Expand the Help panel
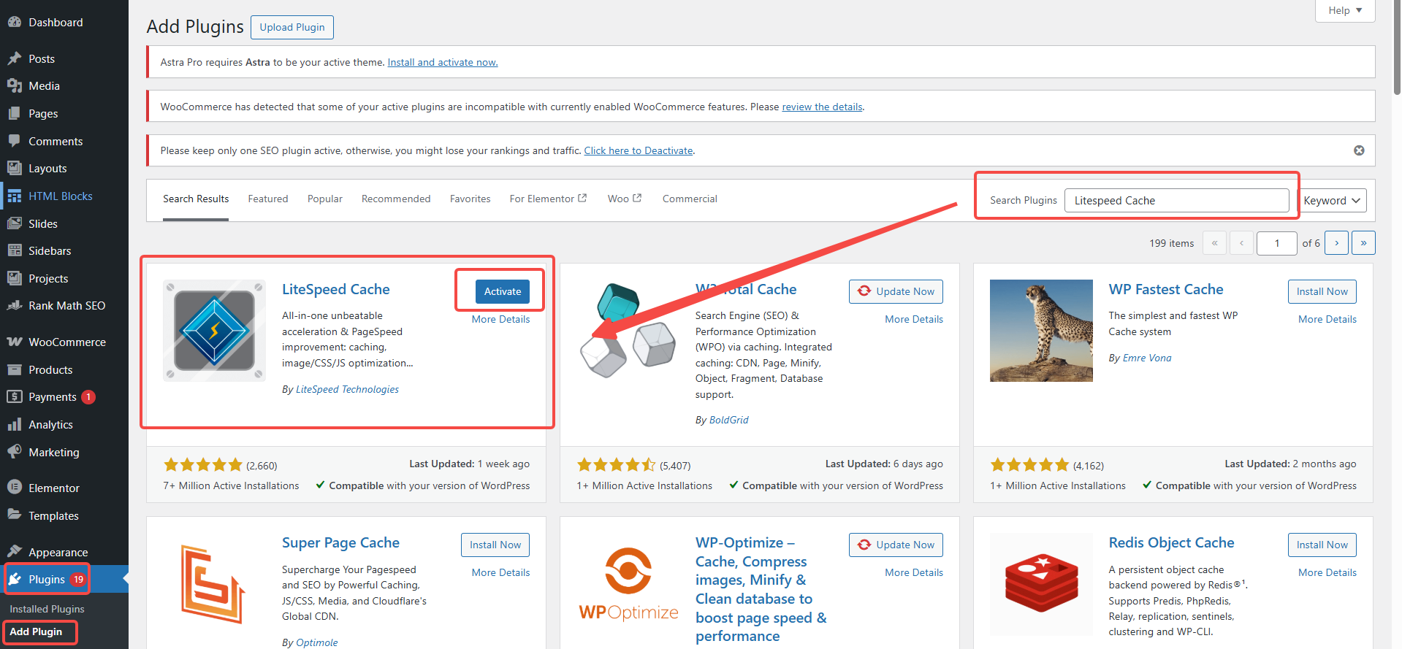The width and height of the screenshot is (1402, 649). coord(1345,10)
